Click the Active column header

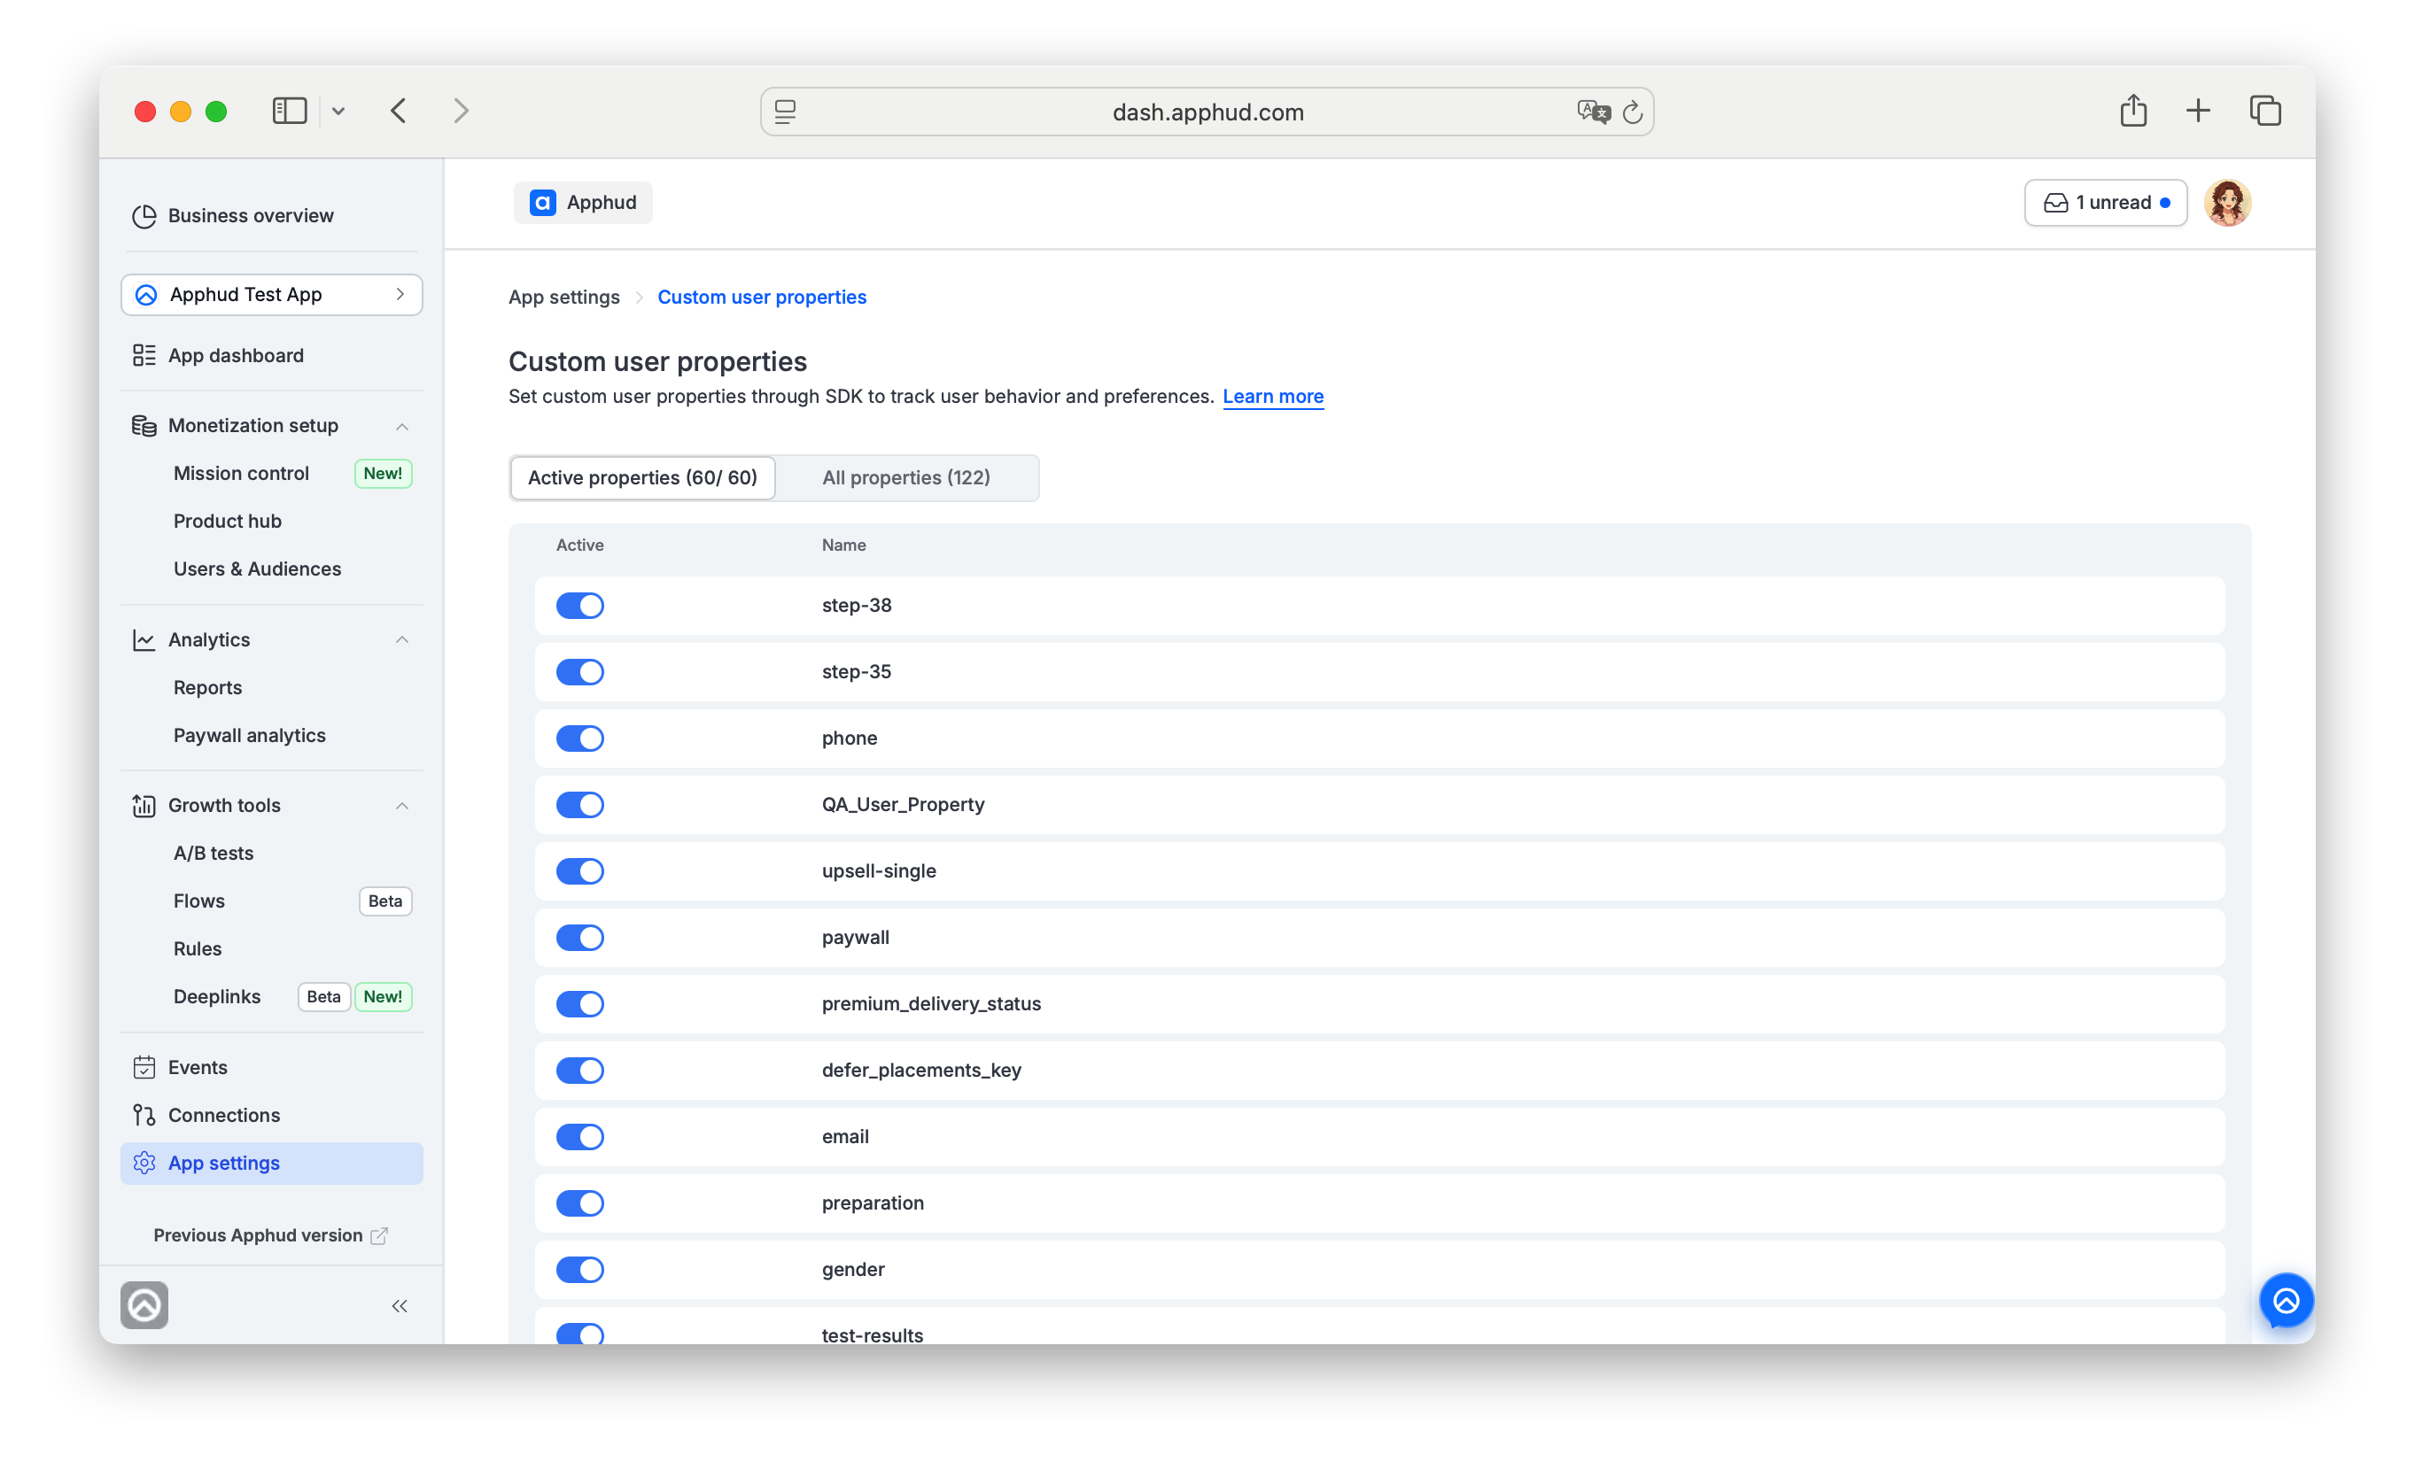click(580, 545)
